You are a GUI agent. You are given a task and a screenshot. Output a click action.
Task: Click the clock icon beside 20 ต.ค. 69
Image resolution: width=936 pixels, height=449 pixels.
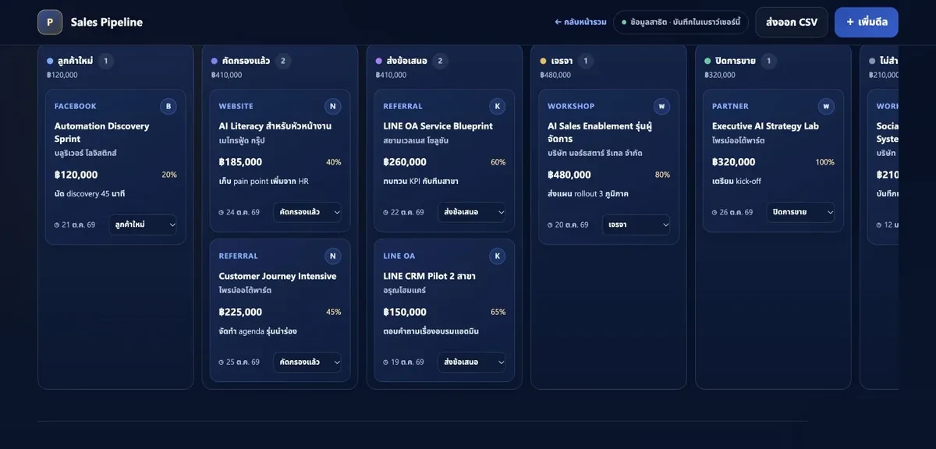pyautogui.click(x=551, y=224)
